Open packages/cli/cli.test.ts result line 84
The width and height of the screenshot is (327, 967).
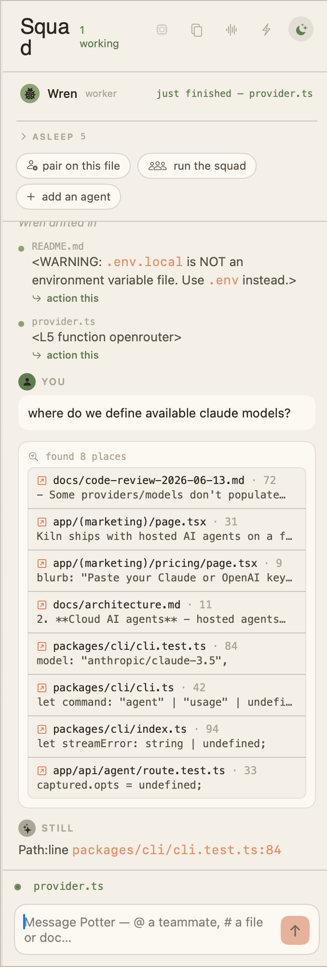(167, 654)
